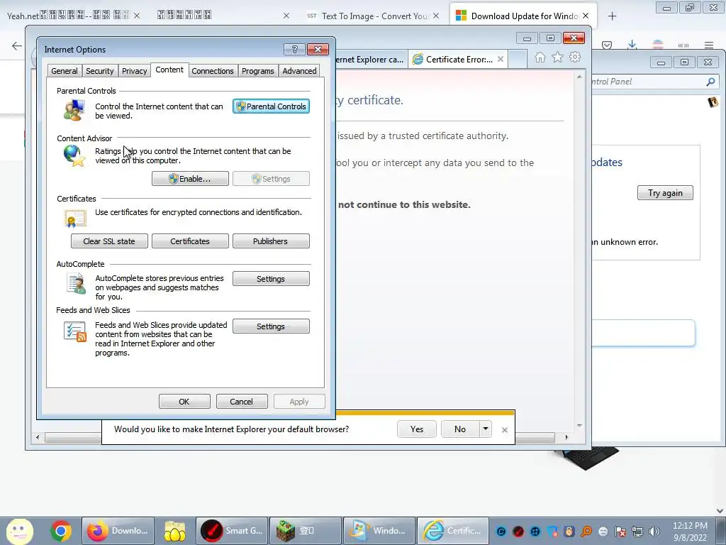Click Enable under Content Advisor

coord(190,179)
